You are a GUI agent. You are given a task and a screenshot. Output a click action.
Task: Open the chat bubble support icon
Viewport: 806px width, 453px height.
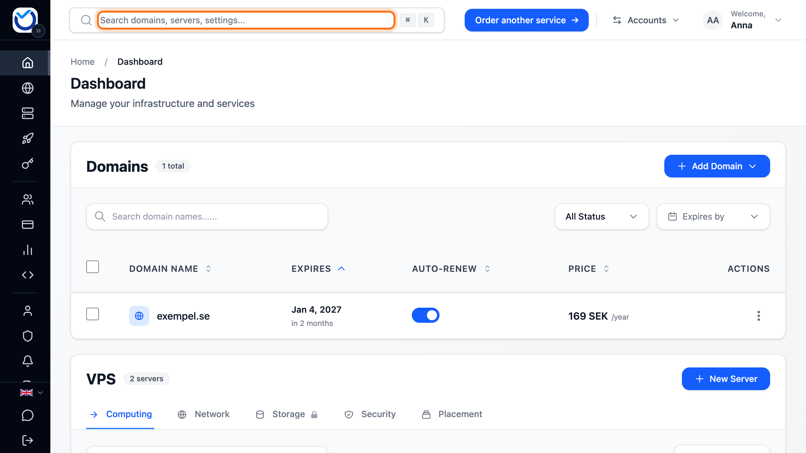pos(28,415)
